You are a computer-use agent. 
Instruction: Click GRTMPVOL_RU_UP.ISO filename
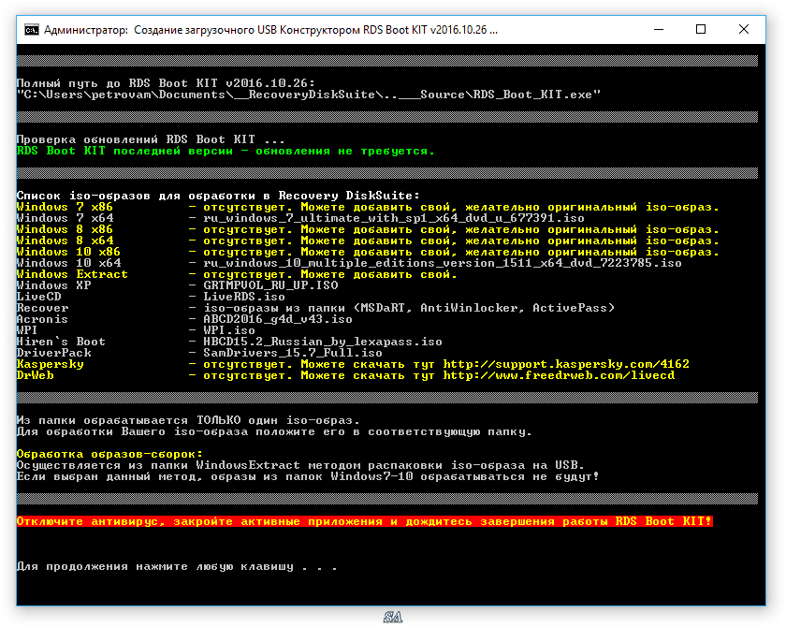click(270, 285)
